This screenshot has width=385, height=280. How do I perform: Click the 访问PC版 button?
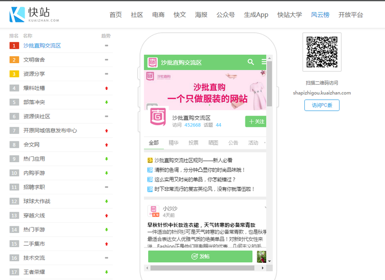click(322, 105)
